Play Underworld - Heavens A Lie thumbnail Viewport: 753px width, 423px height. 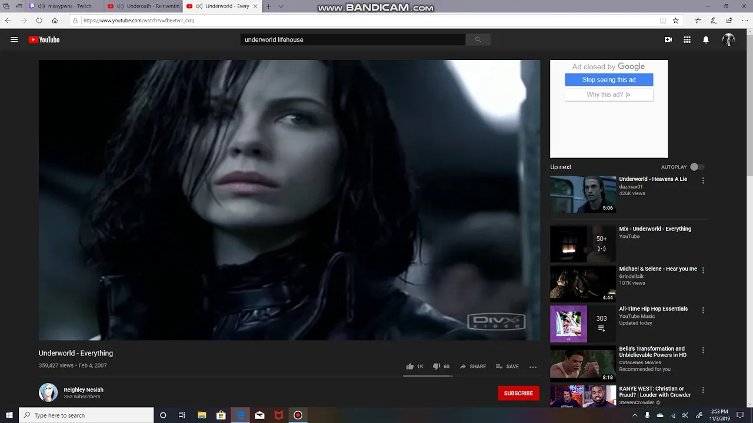click(583, 194)
